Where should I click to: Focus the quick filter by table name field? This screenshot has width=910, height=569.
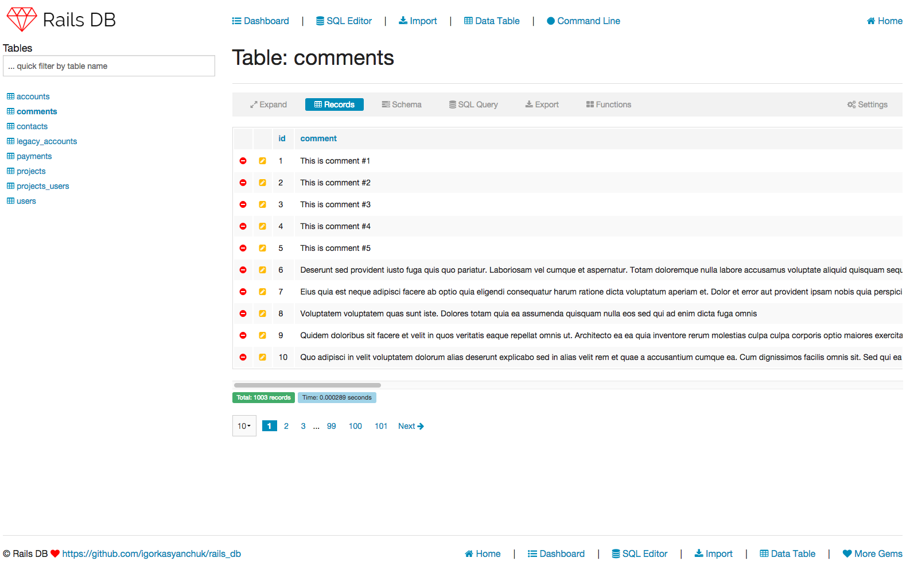point(109,66)
